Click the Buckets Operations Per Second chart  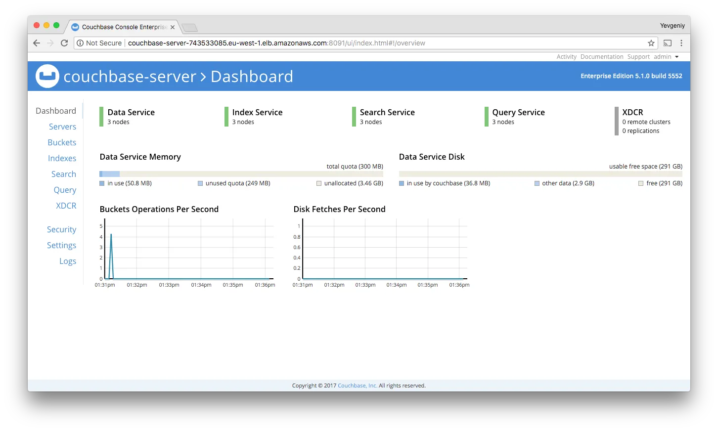pos(185,253)
